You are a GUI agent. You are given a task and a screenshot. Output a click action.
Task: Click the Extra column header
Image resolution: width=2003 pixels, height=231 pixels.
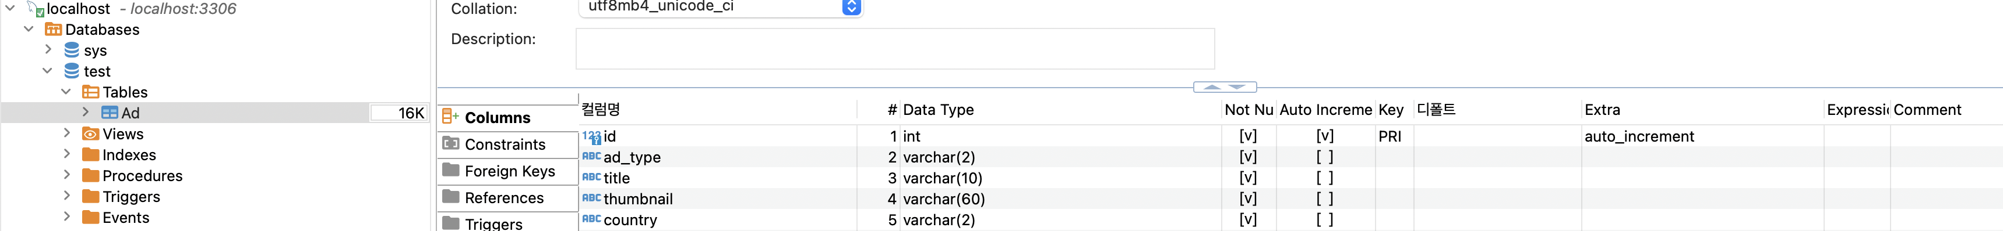1602,110
